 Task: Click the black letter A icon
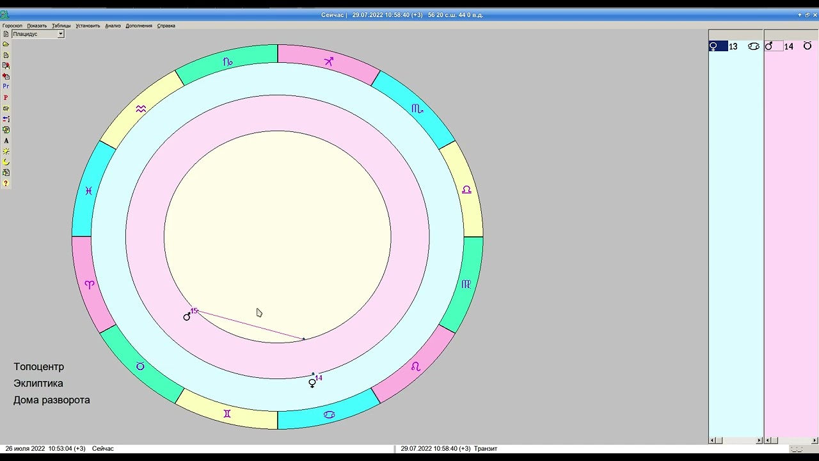pyautogui.click(x=6, y=141)
